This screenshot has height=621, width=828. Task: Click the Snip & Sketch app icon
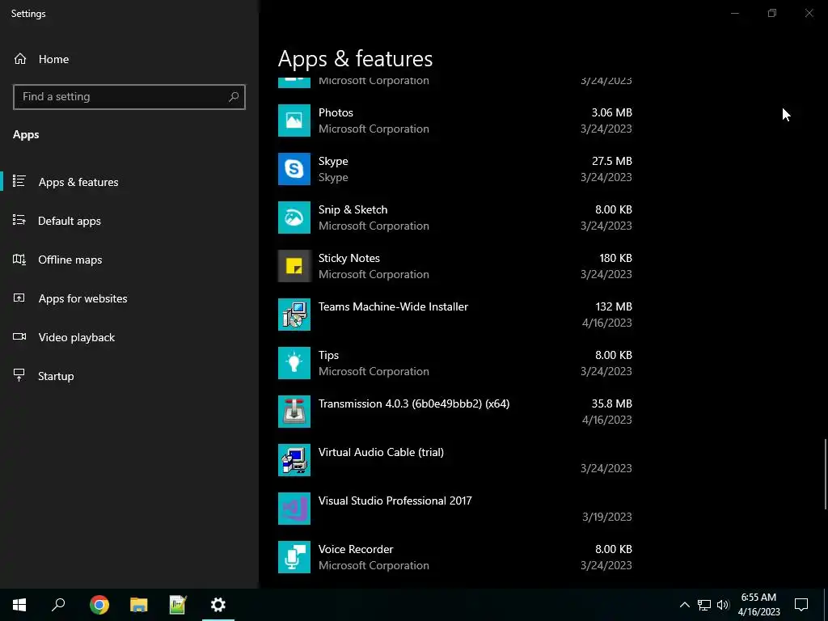(x=294, y=218)
